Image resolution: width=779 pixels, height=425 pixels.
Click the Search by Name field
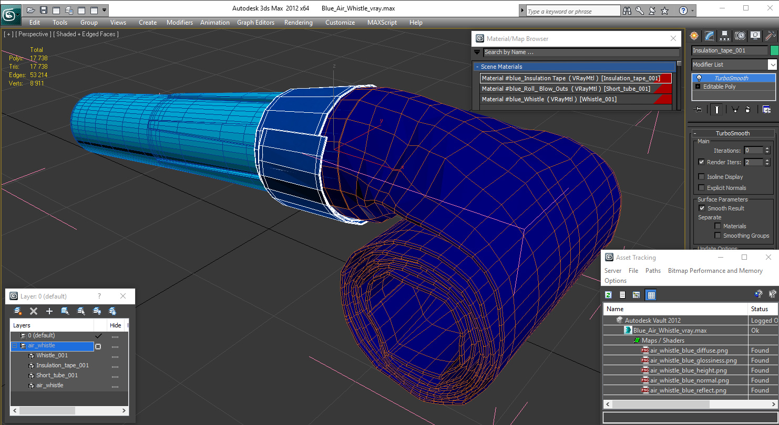pos(581,52)
